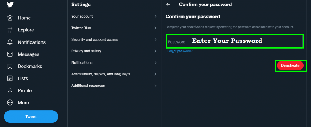Image resolution: width=311 pixels, height=127 pixels.
Task: Open Messages via the envelope icon
Action: 10,54
